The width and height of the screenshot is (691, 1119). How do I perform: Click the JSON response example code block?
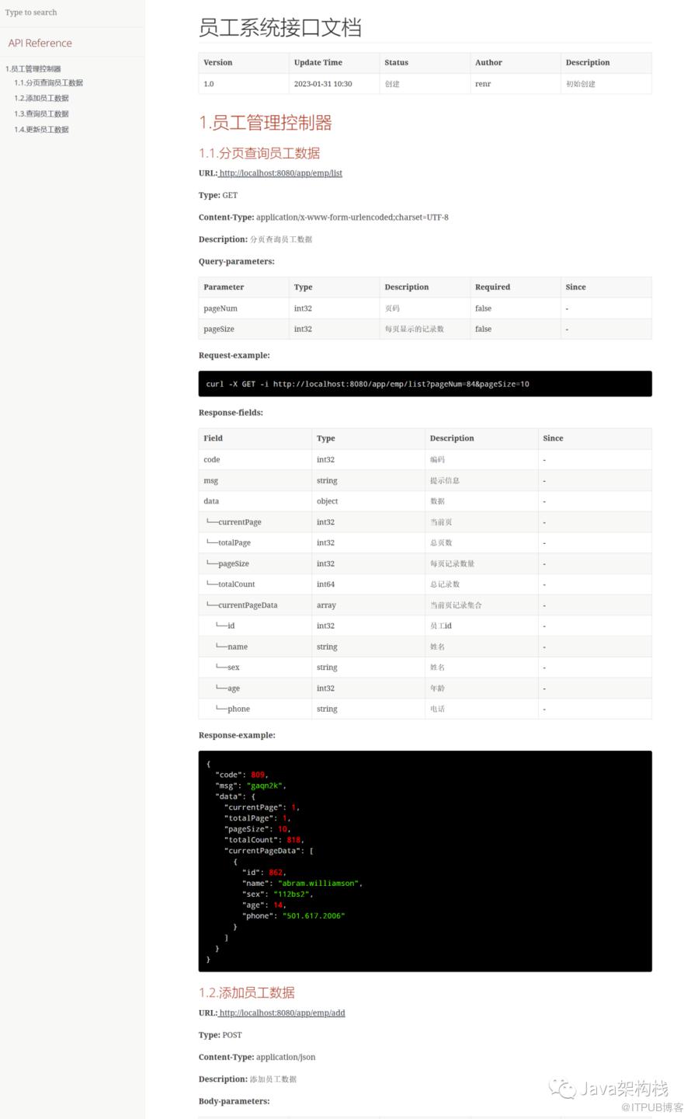click(425, 861)
